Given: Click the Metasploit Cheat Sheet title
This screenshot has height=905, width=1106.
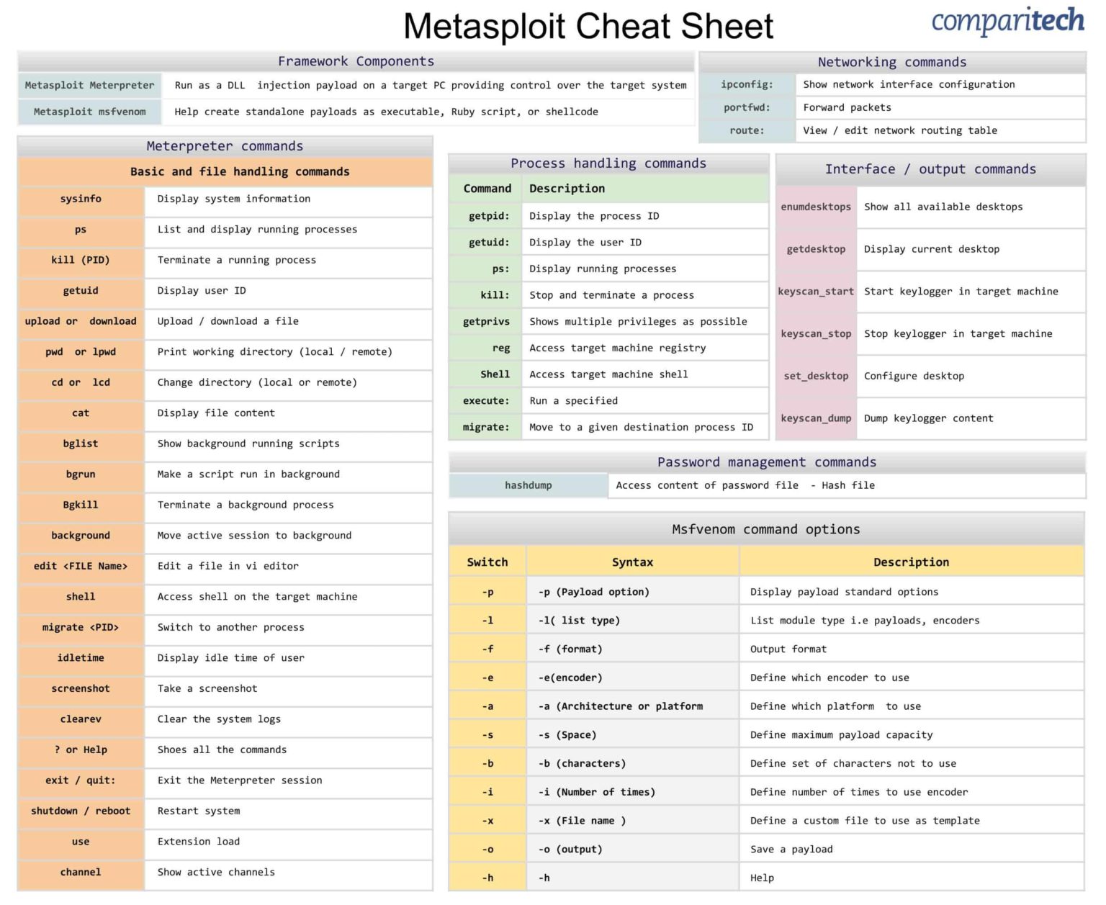Looking at the screenshot, I should 589,26.
